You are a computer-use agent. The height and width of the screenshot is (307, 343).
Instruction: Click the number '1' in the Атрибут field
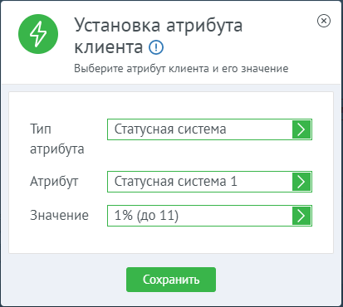click(234, 182)
